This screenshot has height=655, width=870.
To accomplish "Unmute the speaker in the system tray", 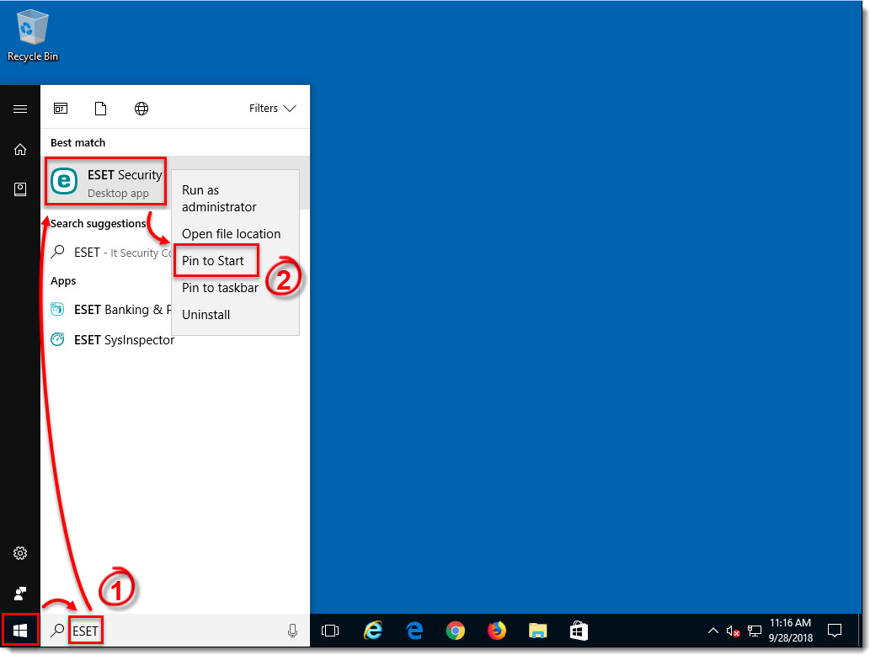I will (732, 630).
